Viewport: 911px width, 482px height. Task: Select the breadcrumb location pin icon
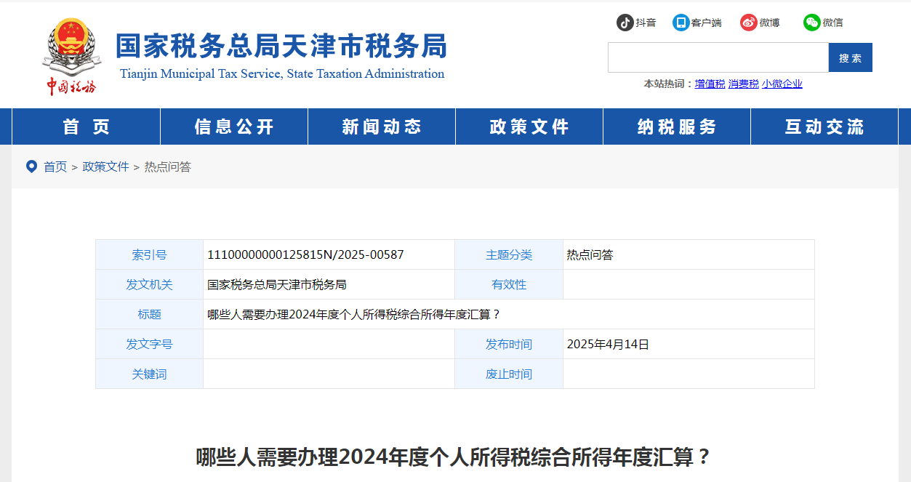tap(31, 166)
